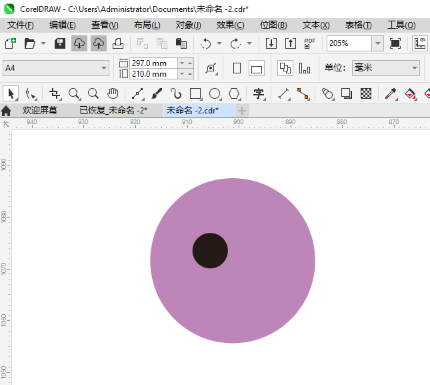
Task: Select the Rectangle tool
Action: click(195, 93)
